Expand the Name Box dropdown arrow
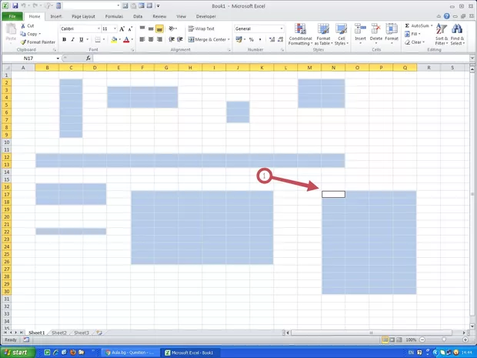Image resolution: width=477 pixels, height=358 pixels. tap(58, 59)
